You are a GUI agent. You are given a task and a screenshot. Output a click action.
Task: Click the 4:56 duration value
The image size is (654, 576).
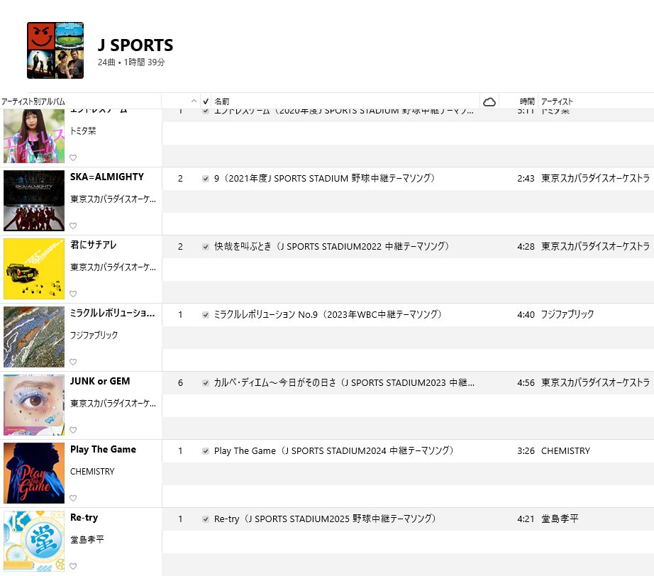pyautogui.click(x=526, y=383)
